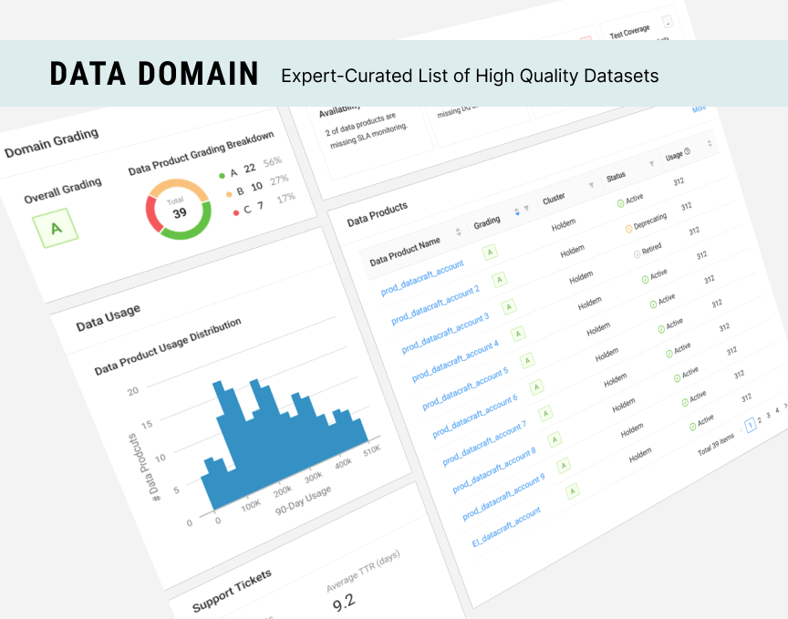The image size is (788, 619).
Task: Click the Support Tickets panel heading
Action: pos(232,592)
